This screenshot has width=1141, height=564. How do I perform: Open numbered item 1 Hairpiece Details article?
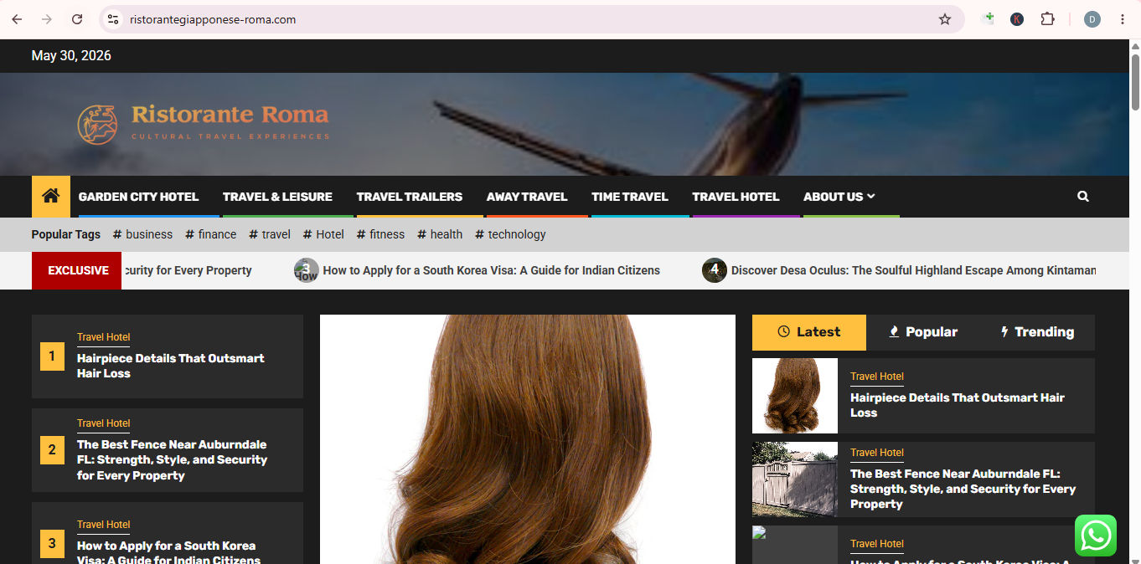pyautogui.click(x=171, y=366)
